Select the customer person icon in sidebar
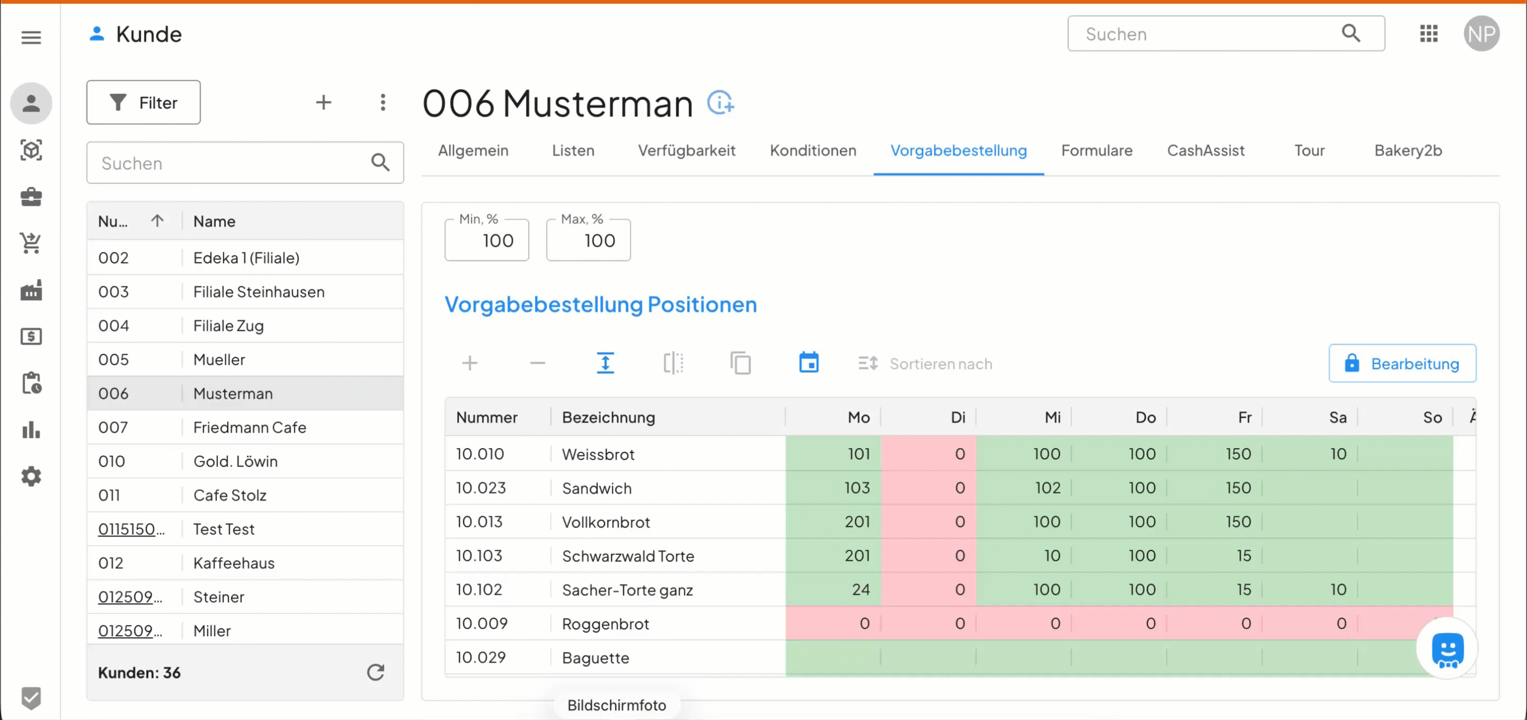The height and width of the screenshot is (720, 1527). coord(31,103)
